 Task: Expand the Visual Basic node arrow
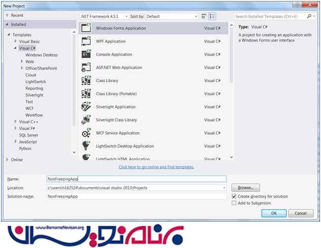coord(15,41)
